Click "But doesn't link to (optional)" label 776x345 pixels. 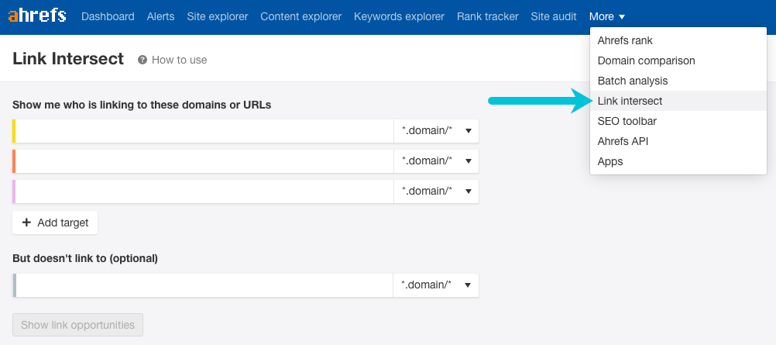[x=85, y=259]
